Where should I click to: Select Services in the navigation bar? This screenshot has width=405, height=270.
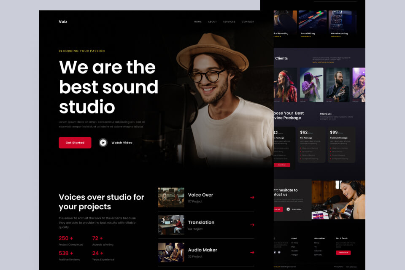229,22
